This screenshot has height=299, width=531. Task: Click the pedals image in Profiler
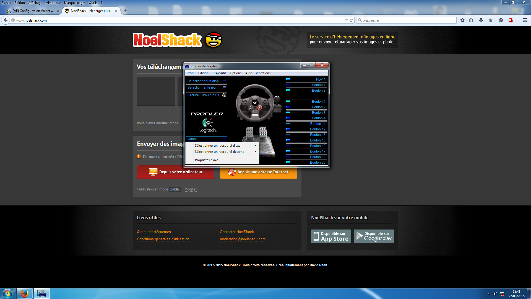259,142
